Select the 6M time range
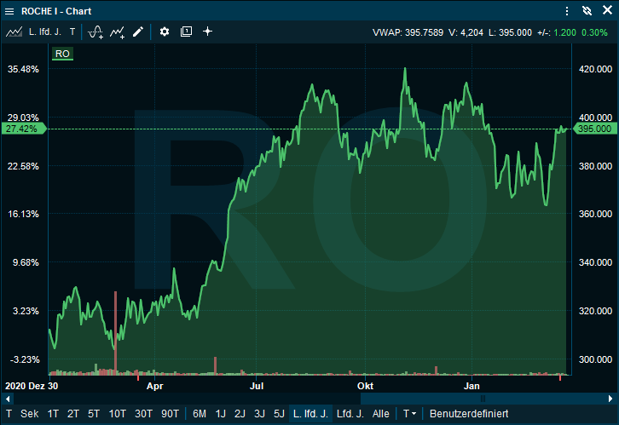 (x=200, y=414)
